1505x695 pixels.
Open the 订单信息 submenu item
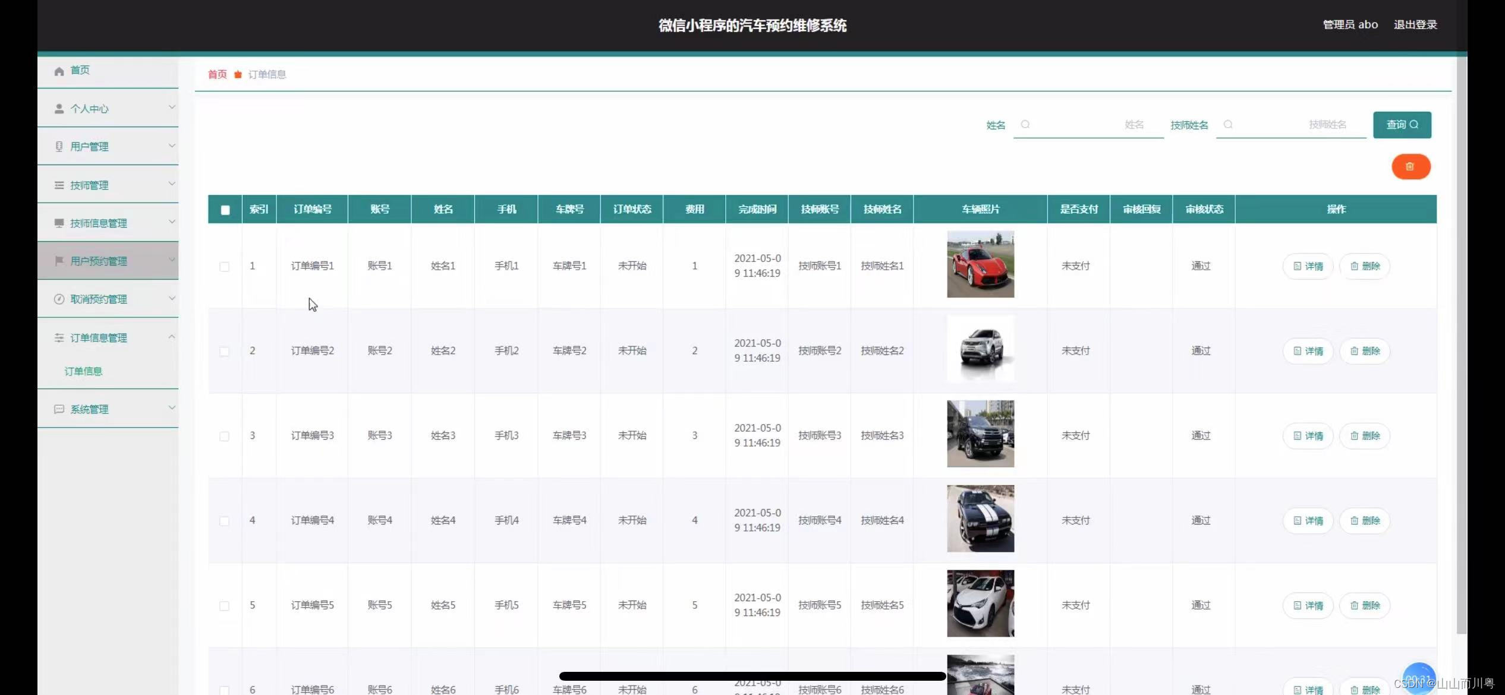(83, 371)
